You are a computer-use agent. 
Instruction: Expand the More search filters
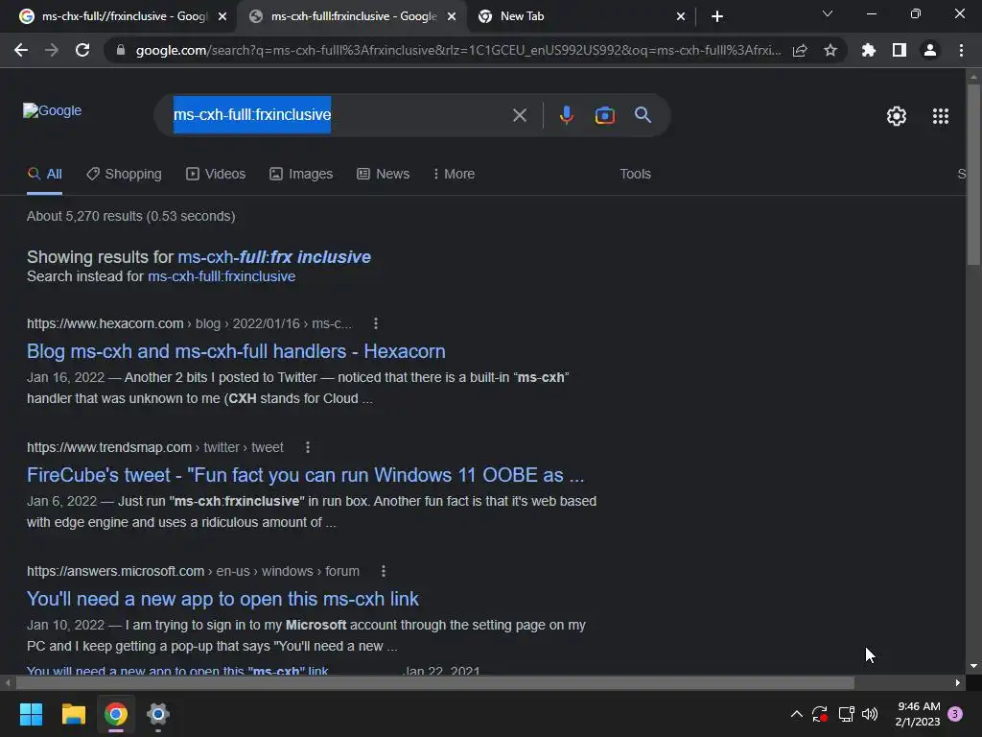click(454, 175)
